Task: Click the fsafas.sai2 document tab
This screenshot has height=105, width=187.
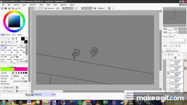Action: click(x=37, y=94)
